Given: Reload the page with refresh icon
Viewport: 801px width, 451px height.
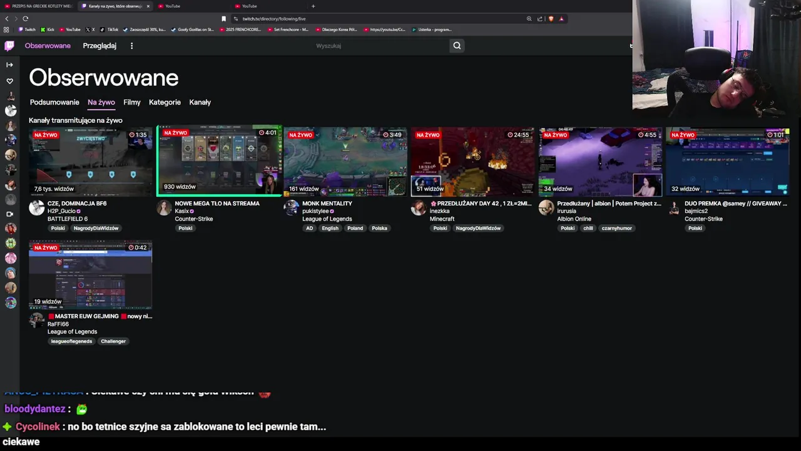Looking at the screenshot, I should click(x=25, y=19).
